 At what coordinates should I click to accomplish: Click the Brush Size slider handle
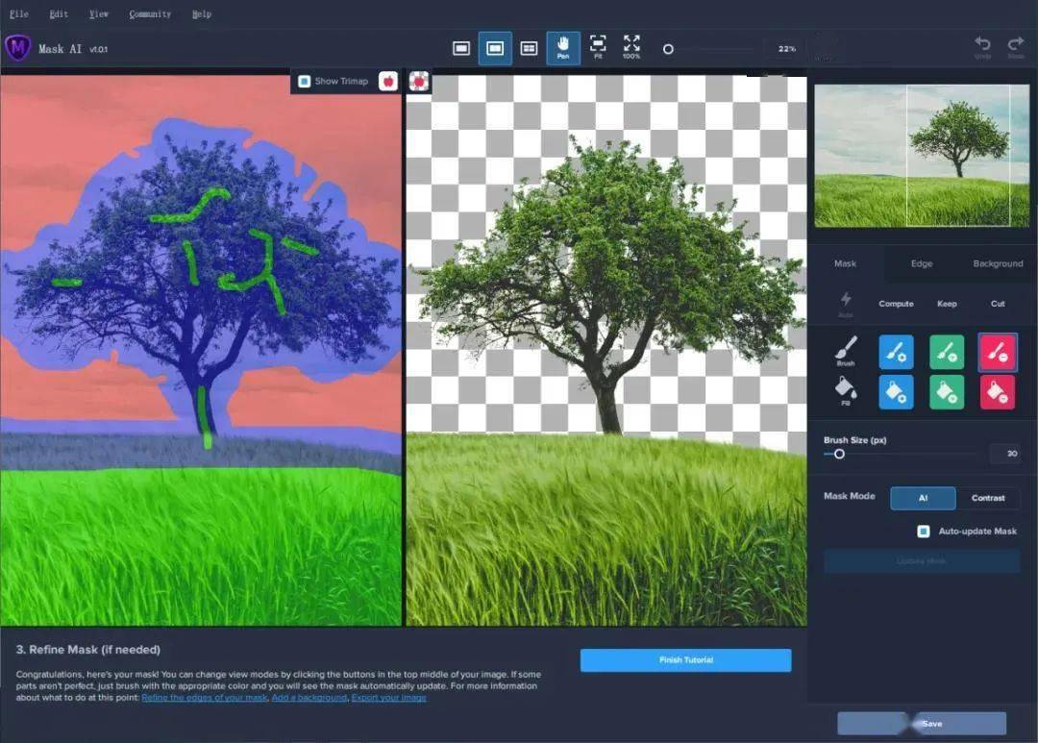click(x=839, y=454)
